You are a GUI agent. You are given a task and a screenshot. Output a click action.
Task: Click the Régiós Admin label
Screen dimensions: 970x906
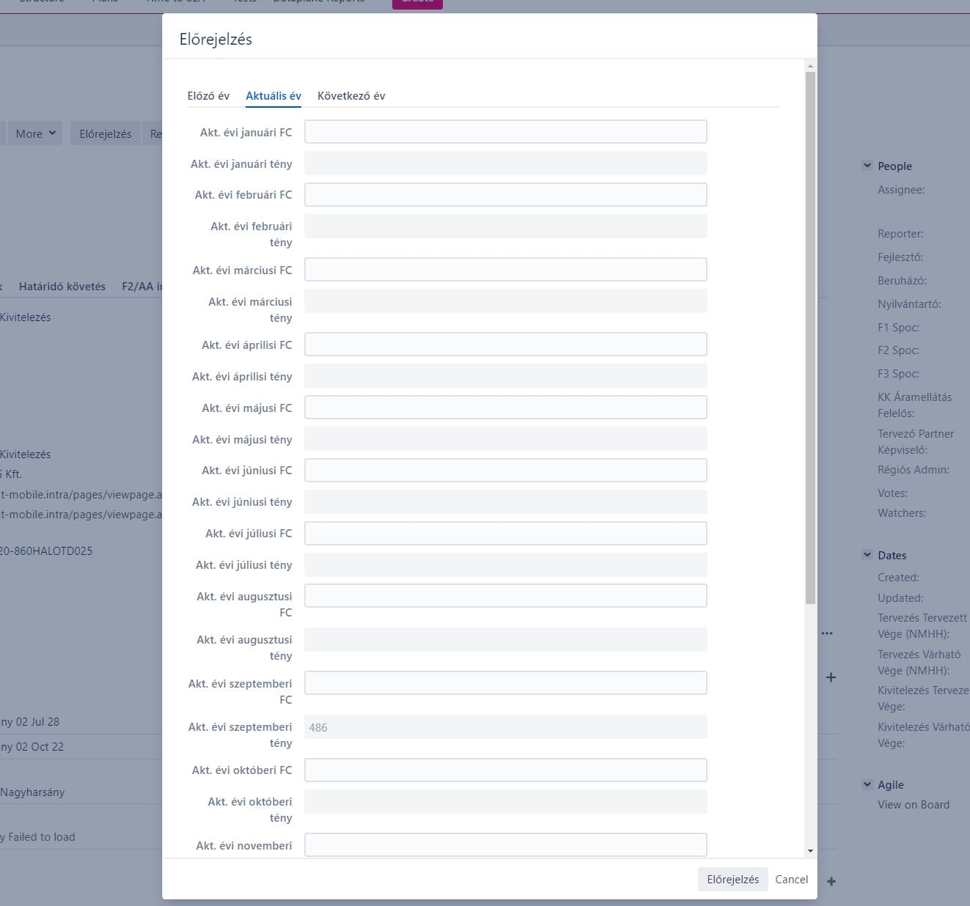914,470
